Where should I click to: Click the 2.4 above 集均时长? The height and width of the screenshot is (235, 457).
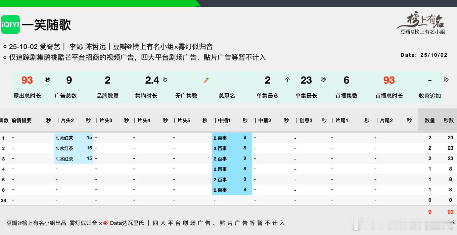(x=152, y=80)
